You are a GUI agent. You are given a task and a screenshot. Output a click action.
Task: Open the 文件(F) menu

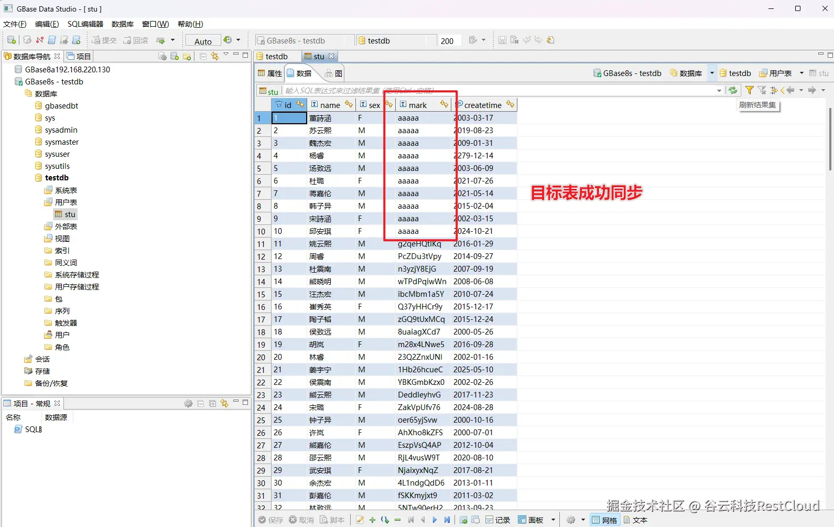pos(15,24)
